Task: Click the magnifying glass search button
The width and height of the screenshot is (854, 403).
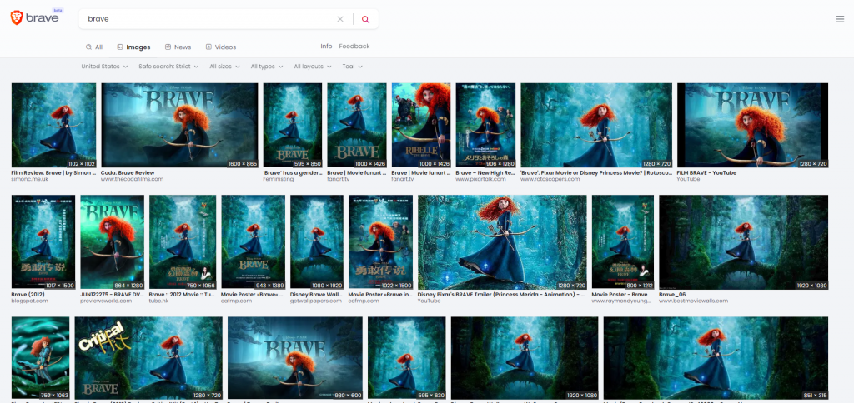Action: 365,19
